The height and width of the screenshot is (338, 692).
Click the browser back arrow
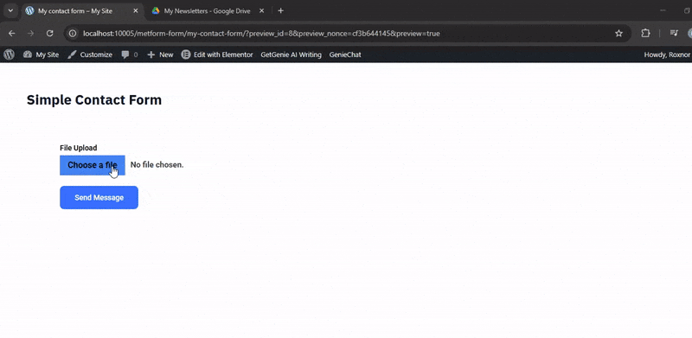[x=12, y=34]
